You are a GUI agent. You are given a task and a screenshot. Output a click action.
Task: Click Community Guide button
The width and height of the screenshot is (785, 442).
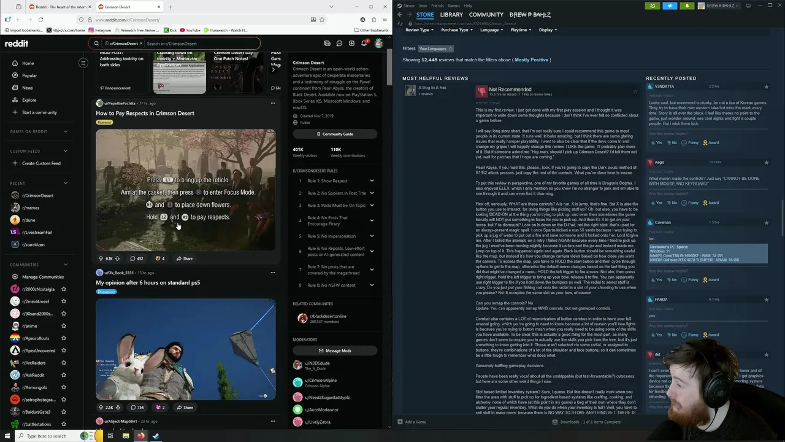(x=335, y=134)
